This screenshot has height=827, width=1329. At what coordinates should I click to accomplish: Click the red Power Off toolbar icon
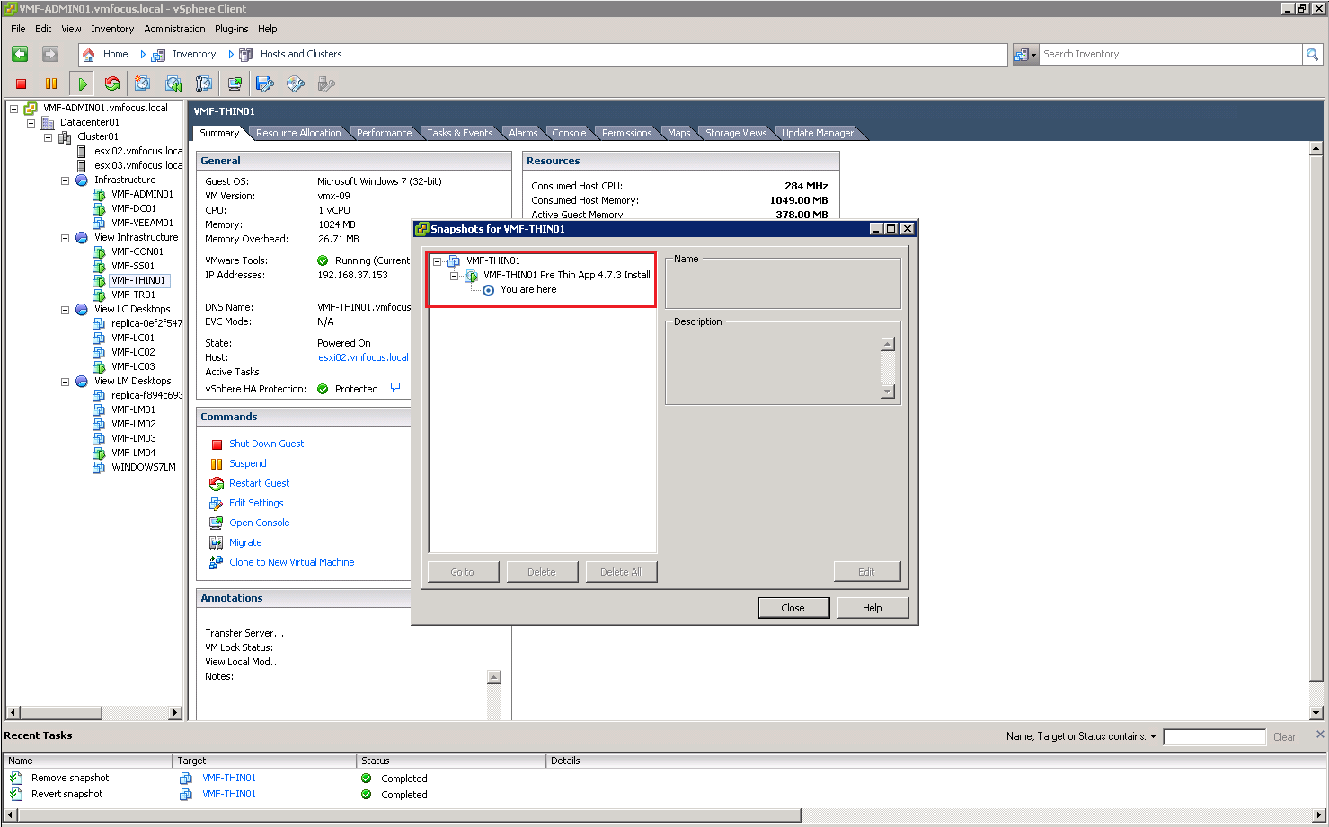[22, 84]
